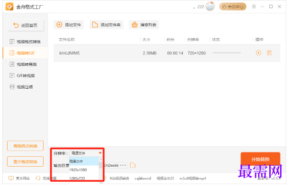The width and height of the screenshot is (291, 186).
Task: Open the 视频格式转换 sidebar item
Action: [25, 42]
